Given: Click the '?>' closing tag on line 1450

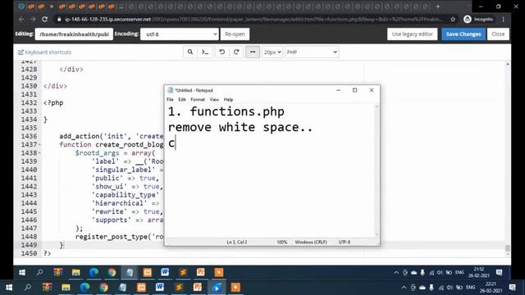Looking at the screenshot, I should coord(48,253).
